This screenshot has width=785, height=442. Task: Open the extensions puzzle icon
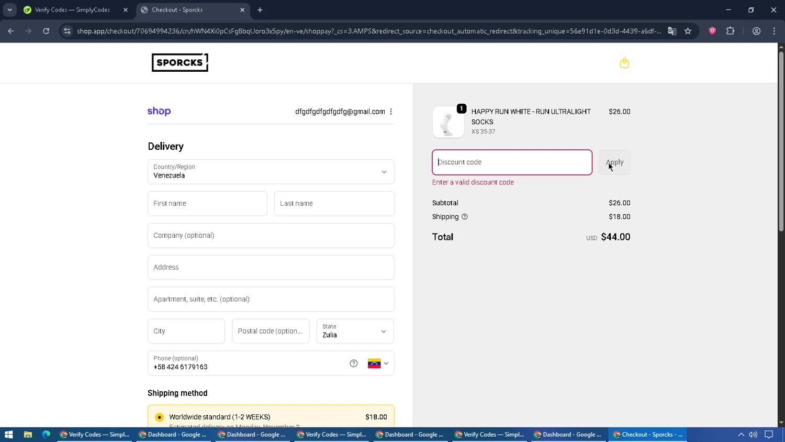pyautogui.click(x=730, y=31)
